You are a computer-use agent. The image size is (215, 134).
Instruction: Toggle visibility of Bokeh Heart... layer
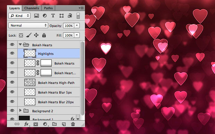(x=12, y=73)
